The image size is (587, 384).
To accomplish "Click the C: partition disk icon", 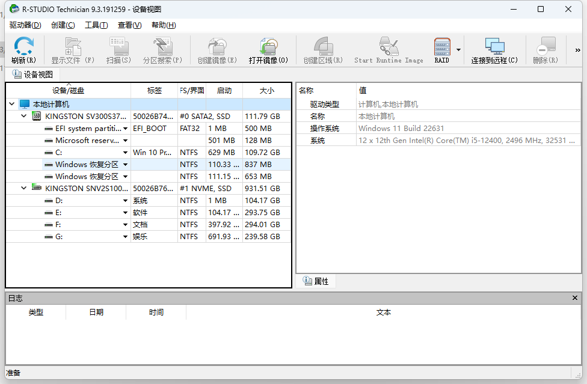I will tap(48, 153).
